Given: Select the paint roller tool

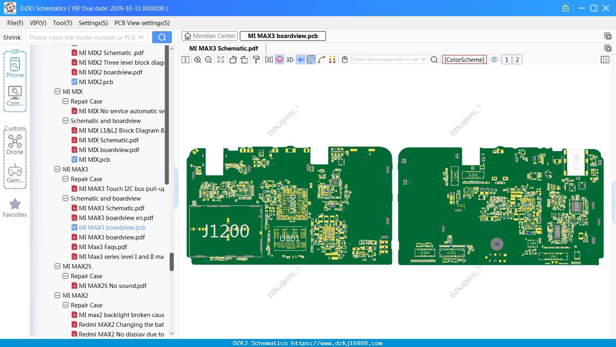Looking at the screenshot, I should (256, 59).
